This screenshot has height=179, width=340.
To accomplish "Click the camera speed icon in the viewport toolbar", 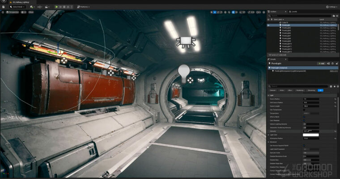I will point(258,13).
